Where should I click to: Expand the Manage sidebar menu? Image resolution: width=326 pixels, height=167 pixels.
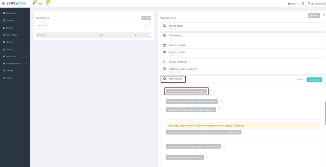9,28
